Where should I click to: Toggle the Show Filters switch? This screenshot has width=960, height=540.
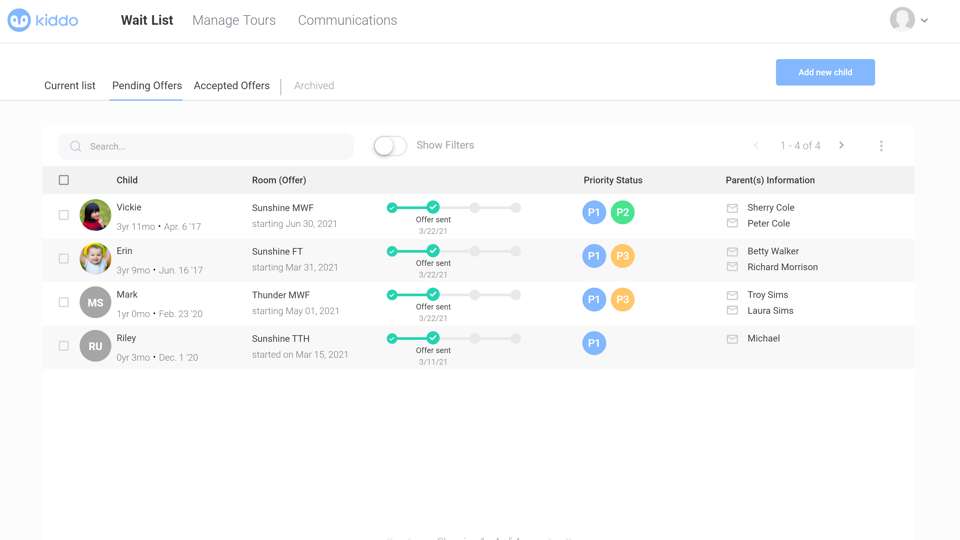point(390,146)
